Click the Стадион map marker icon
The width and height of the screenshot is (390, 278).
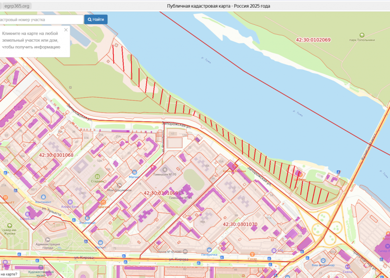97,176
